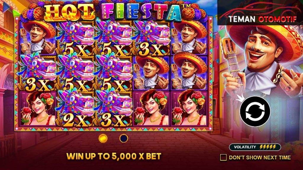Select the dark blue second-page indicator dot
Viewport: 303px width, 170px height.
pyautogui.click(x=124, y=138)
